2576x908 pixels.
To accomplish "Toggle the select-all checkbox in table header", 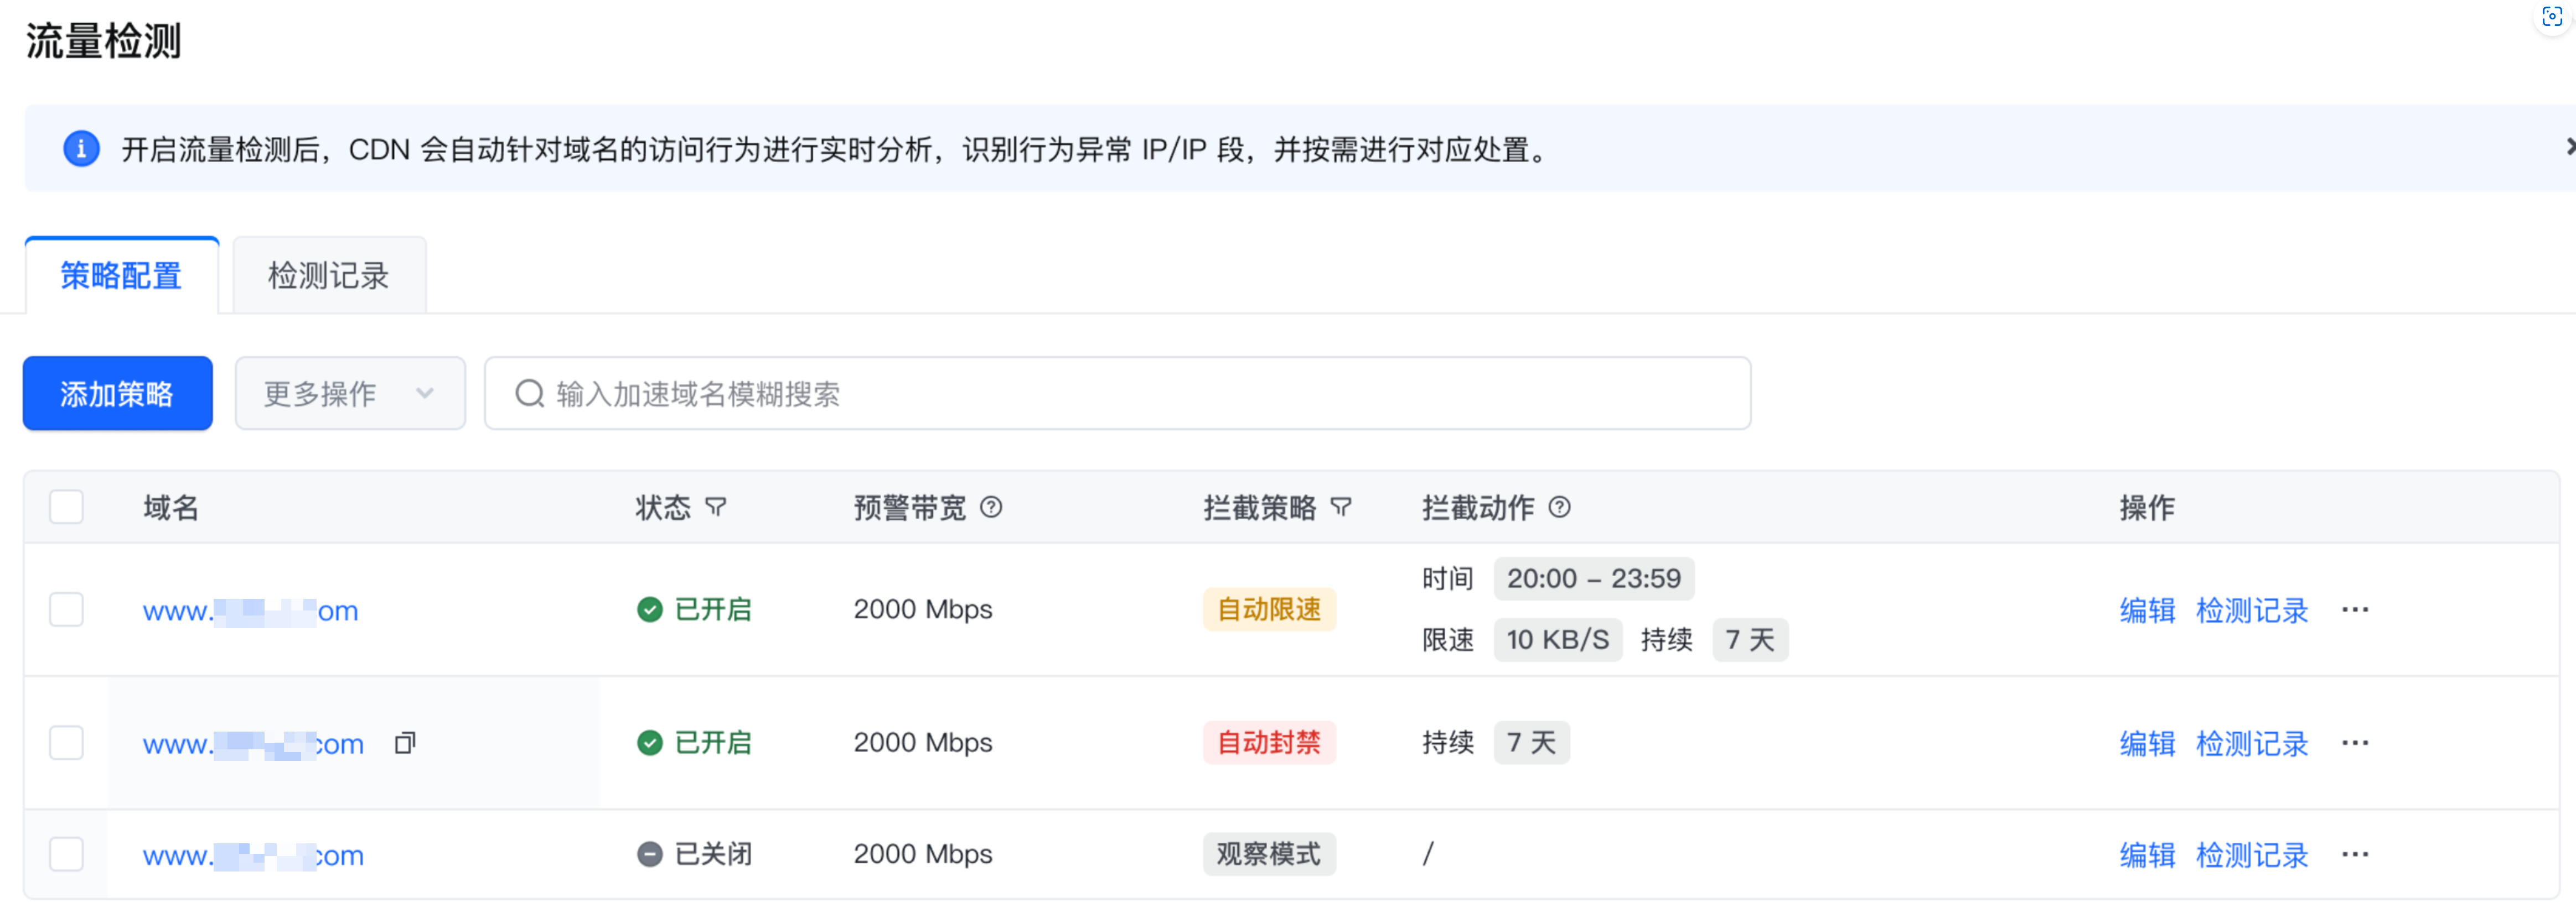I will pos(67,508).
